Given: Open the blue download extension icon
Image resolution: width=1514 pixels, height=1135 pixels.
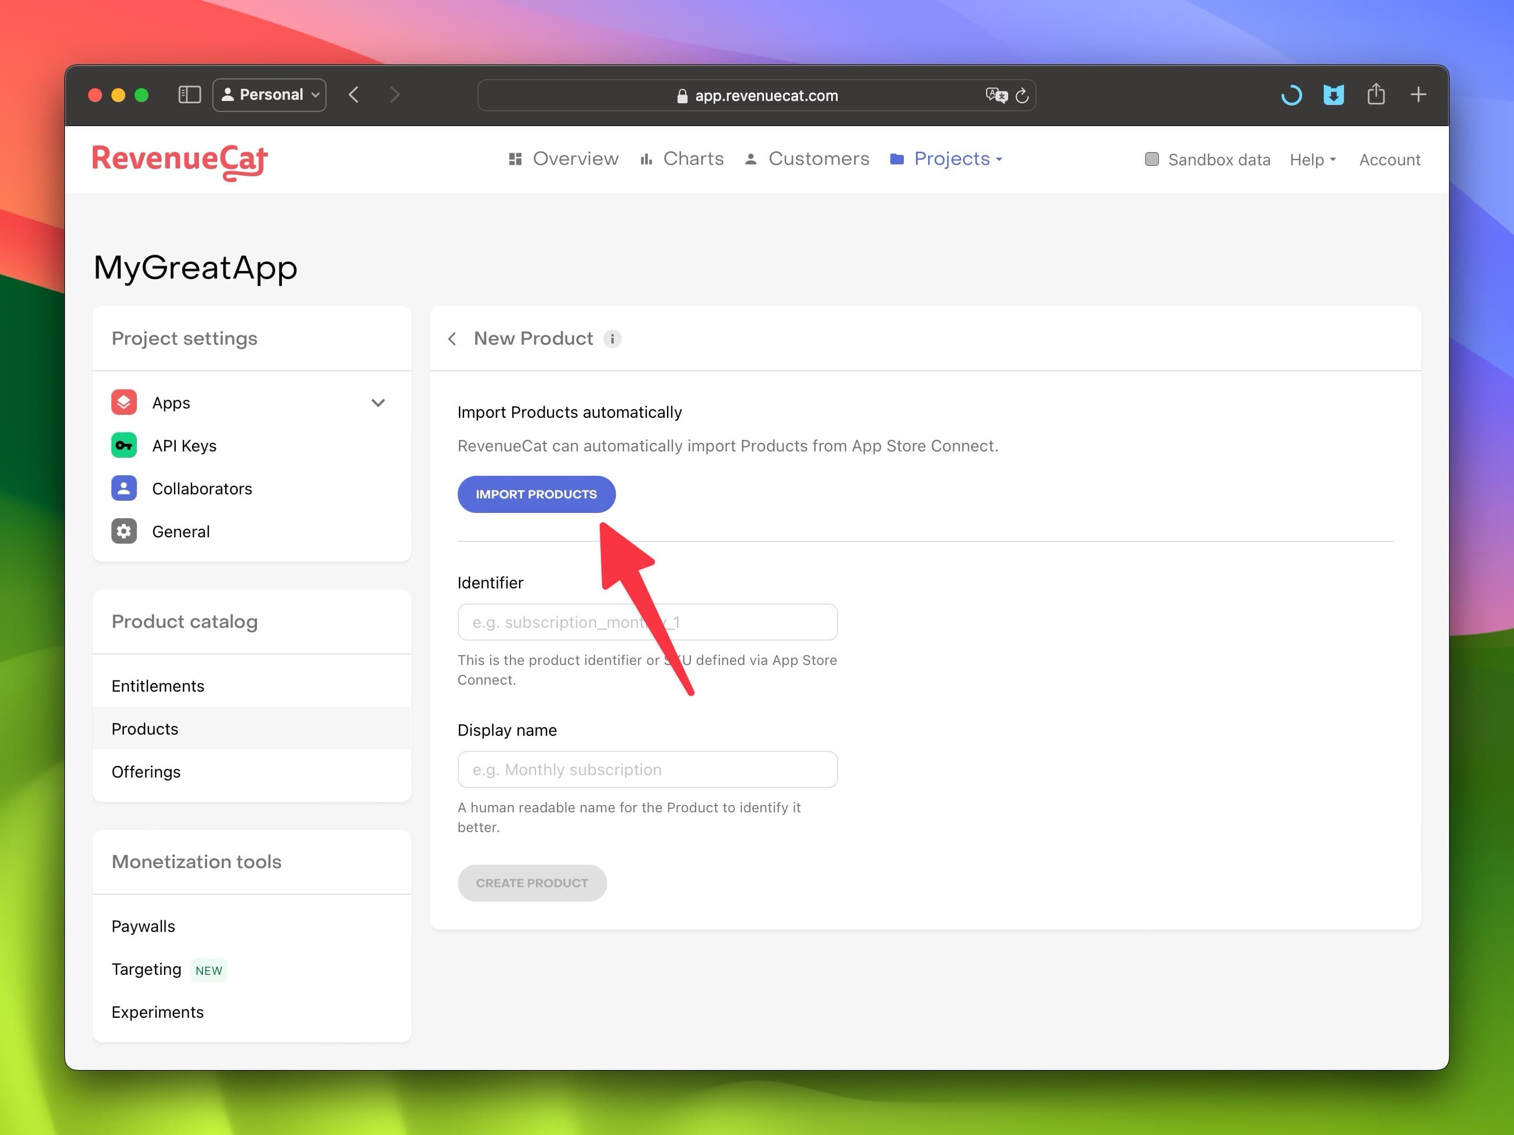Looking at the screenshot, I should [x=1333, y=95].
